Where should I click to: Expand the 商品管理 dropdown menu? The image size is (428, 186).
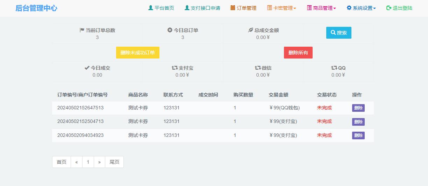(x=321, y=8)
